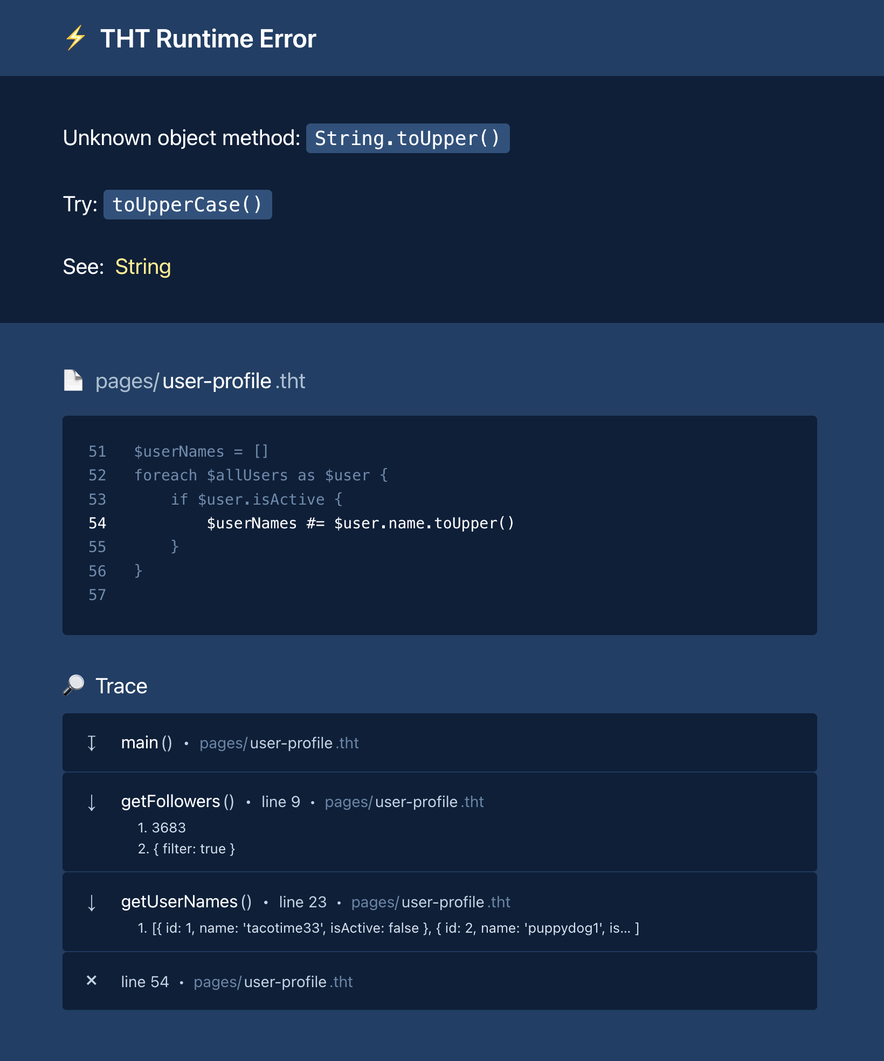This screenshot has height=1061, width=884.
Task: Click the magnifying glass Trace icon
Action: pyautogui.click(x=74, y=685)
